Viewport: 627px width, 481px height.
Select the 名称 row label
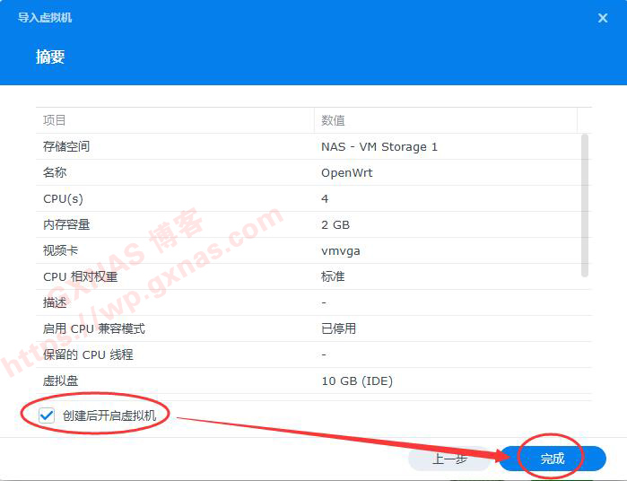55,172
